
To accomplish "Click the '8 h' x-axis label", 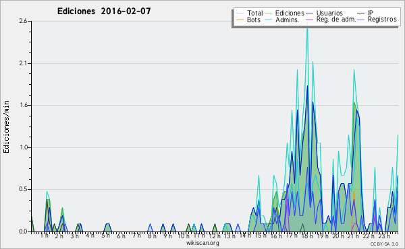I will pyautogui.click(x=152, y=236).
